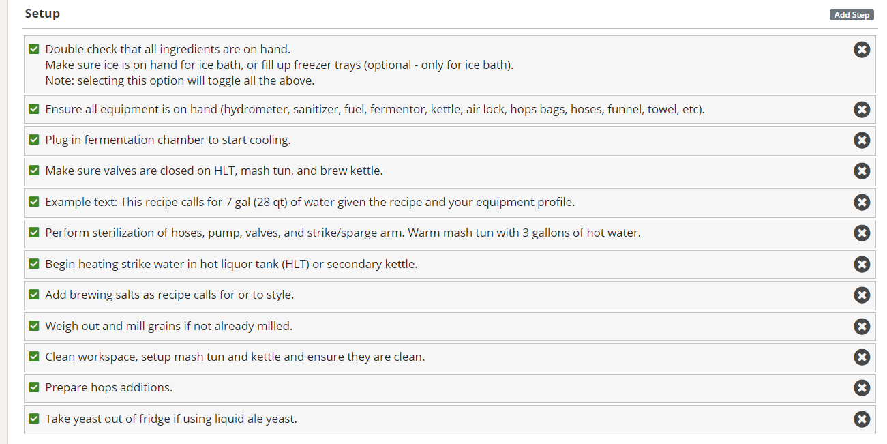This screenshot has width=887, height=444.
Task: Delete the 'Ensure all equipment is on hand' step
Action: point(862,110)
